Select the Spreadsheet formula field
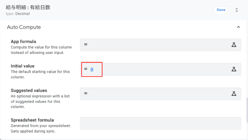 [160, 123]
